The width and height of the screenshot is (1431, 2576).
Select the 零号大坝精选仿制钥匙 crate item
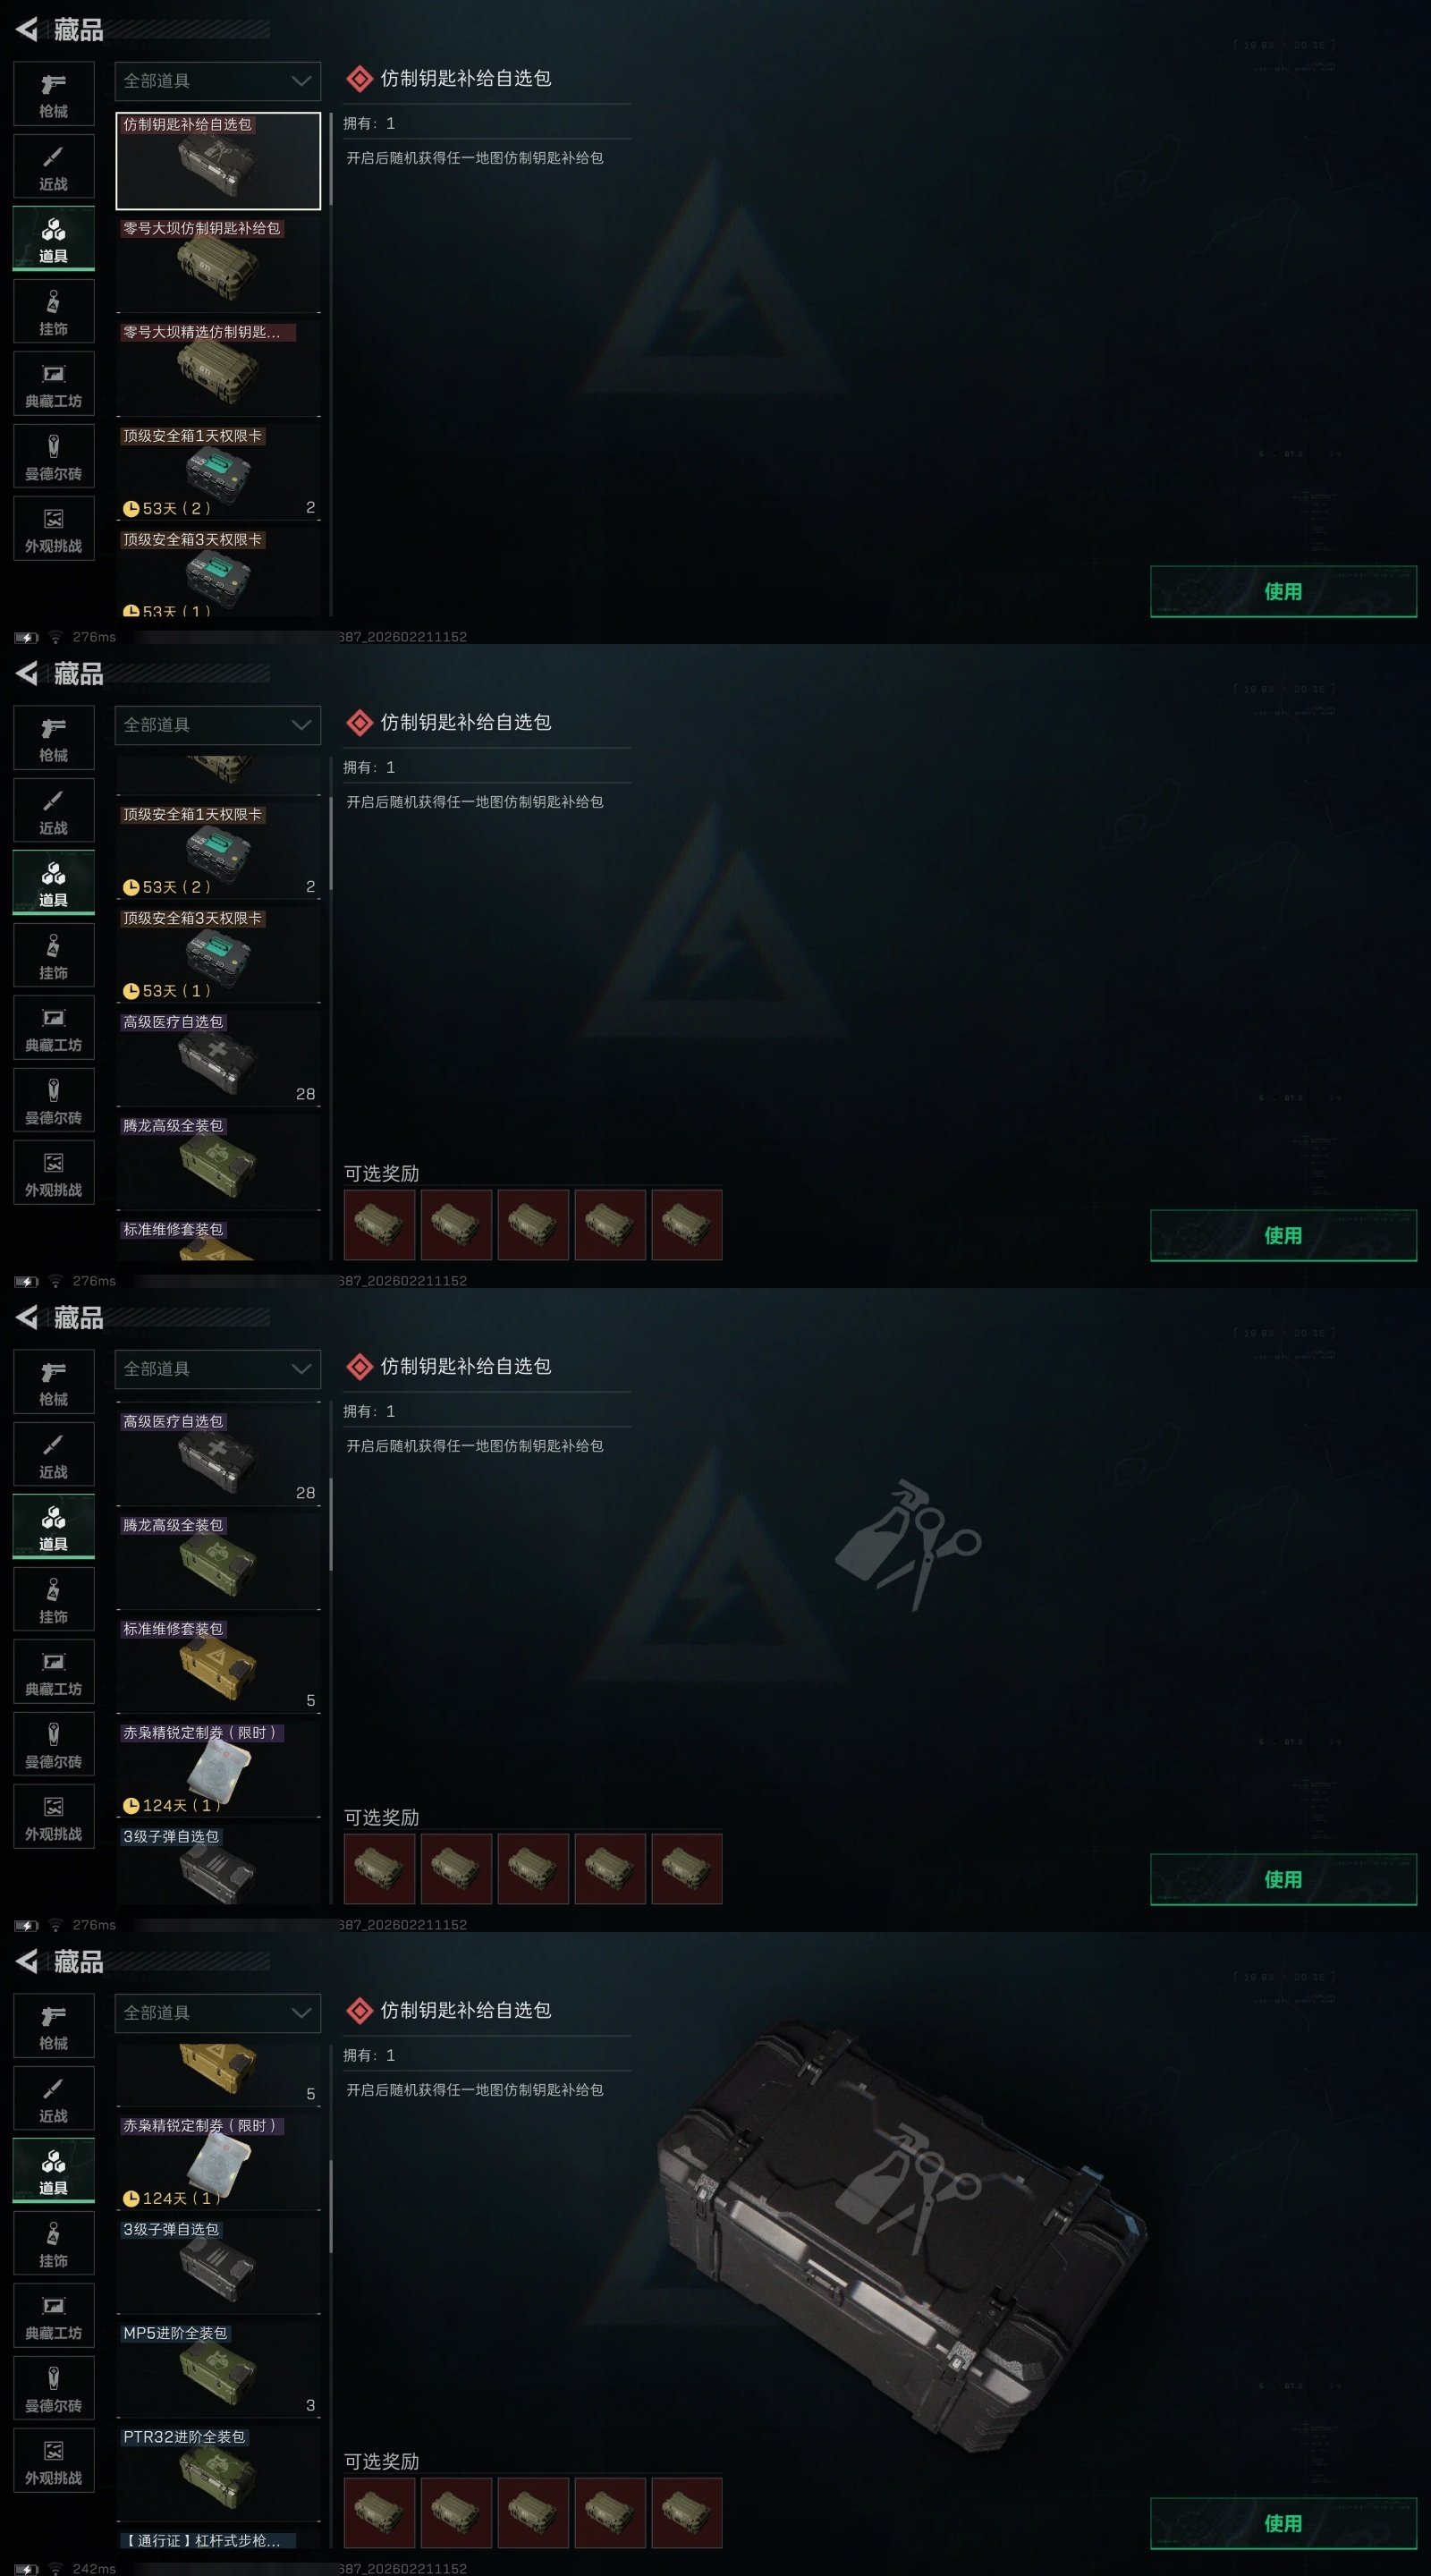point(218,368)
